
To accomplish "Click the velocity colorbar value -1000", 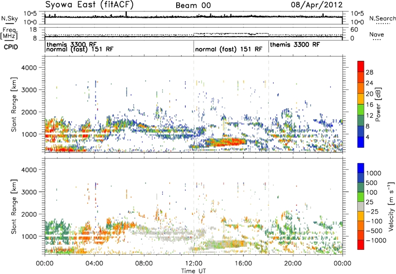I will click(376, 240).
